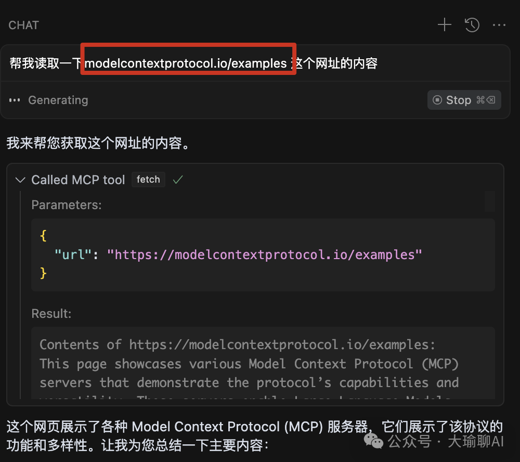This screenshot has height=462, width=520.
Task: Click the WeChat logo near the watermark
Action: 373,441
